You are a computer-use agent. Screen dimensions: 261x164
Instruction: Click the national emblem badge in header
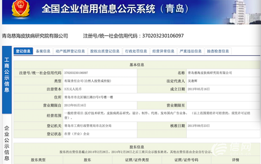pos(21,8)
